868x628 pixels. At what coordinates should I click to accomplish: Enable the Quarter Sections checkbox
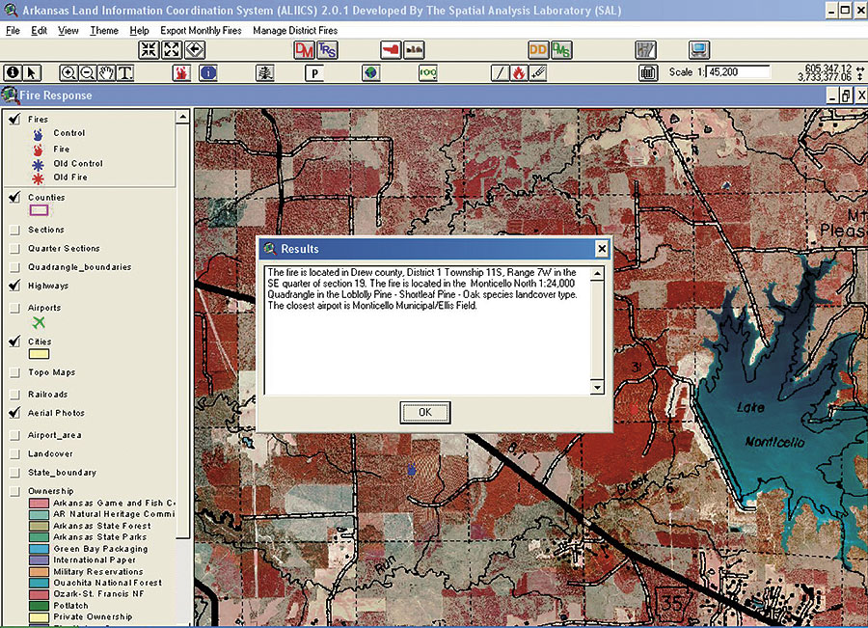point(14,249)
